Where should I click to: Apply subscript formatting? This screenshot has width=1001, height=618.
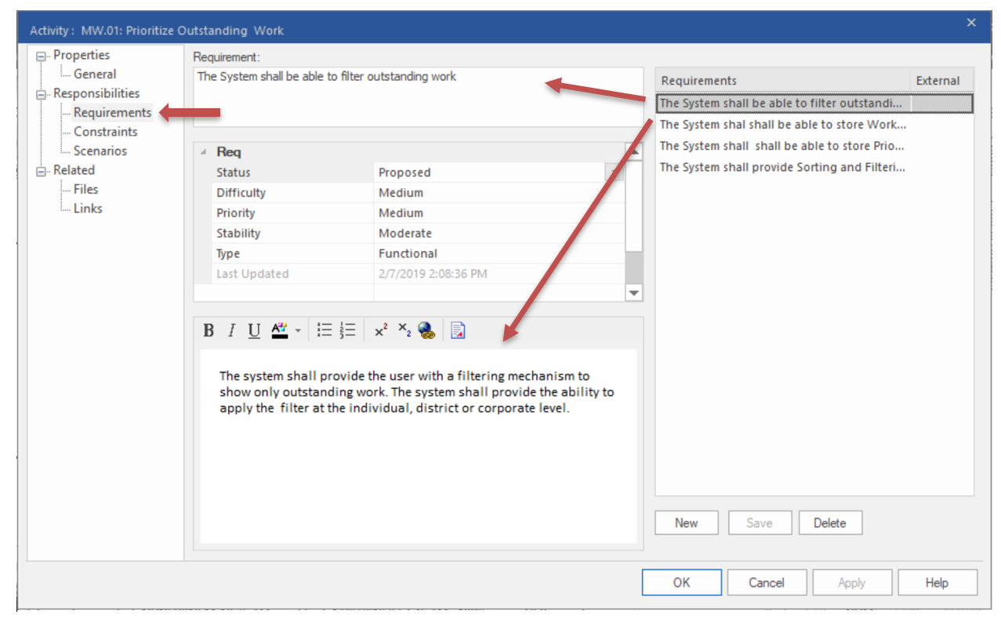pyautogui.click(x=403, y=330)
